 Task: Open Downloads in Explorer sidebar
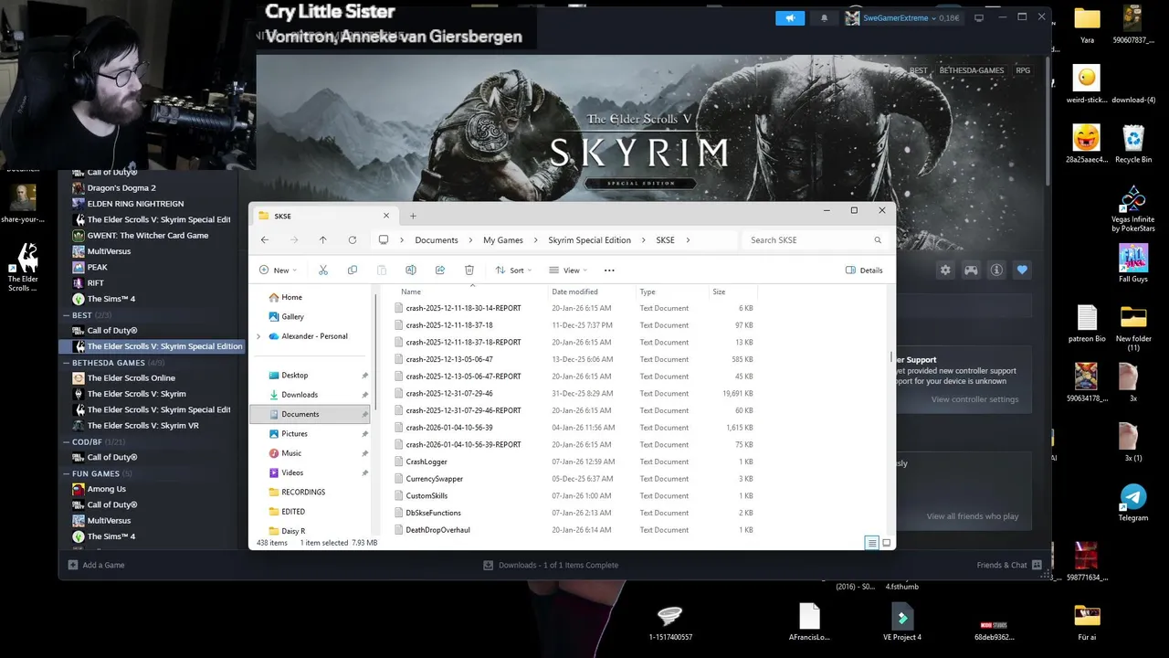(x=300, y=395)
